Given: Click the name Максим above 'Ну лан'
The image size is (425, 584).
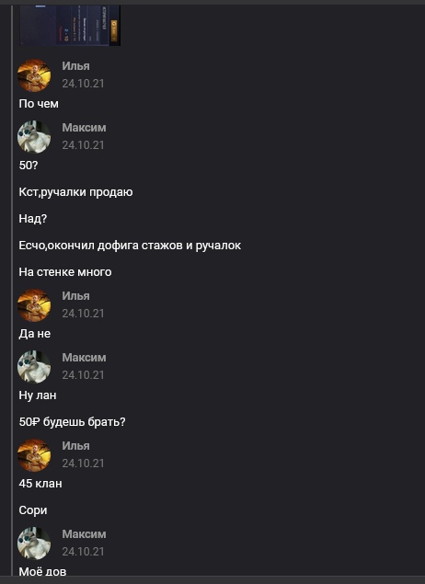Looking at the screenshot, I should [84, 357].
